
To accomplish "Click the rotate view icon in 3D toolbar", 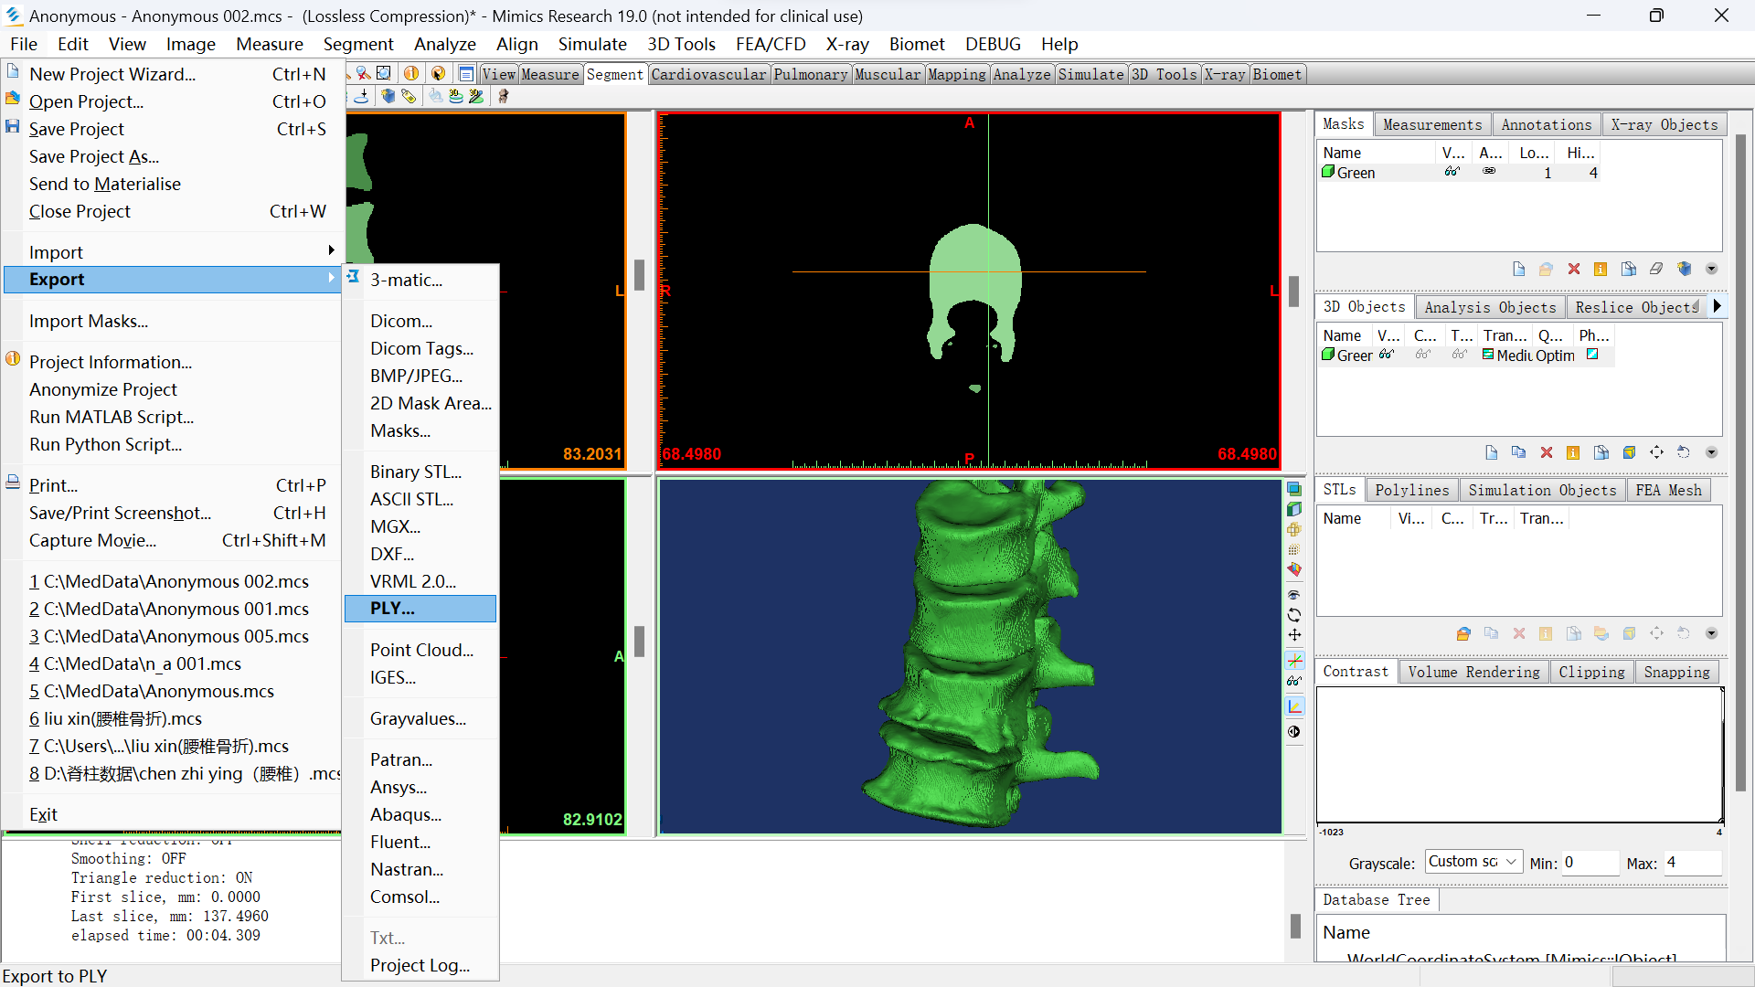I will (x=1294, y=615).
